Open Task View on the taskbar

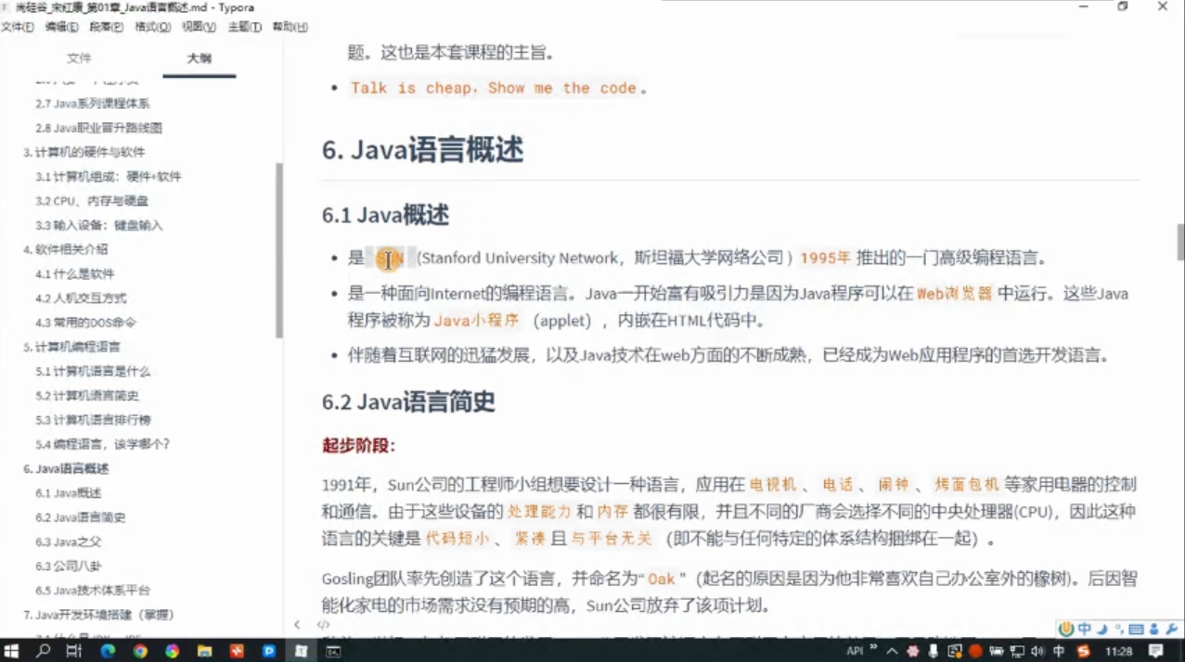click(x=74, y=651)
